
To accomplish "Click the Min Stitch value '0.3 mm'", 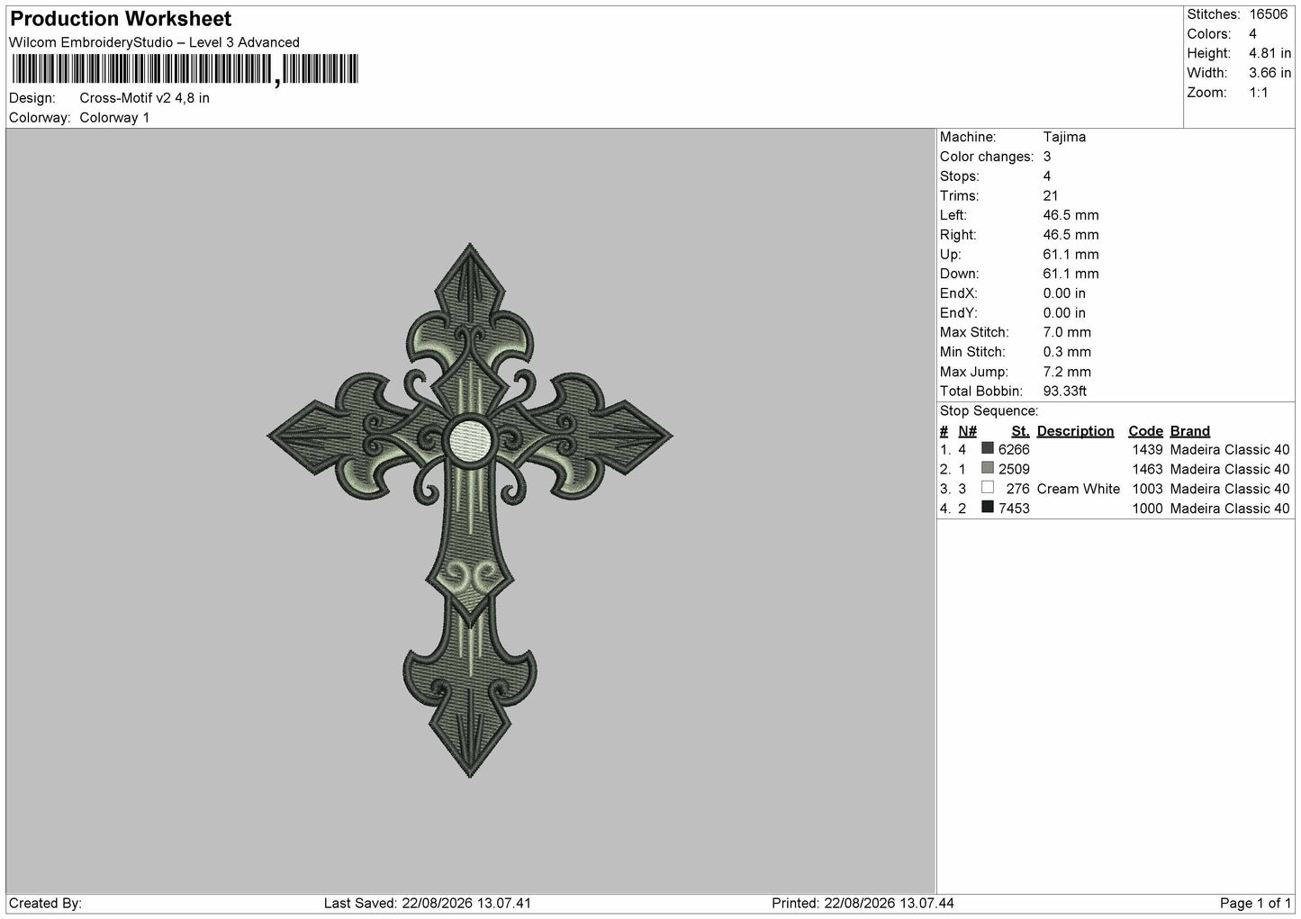I will tap(1067, 352).
